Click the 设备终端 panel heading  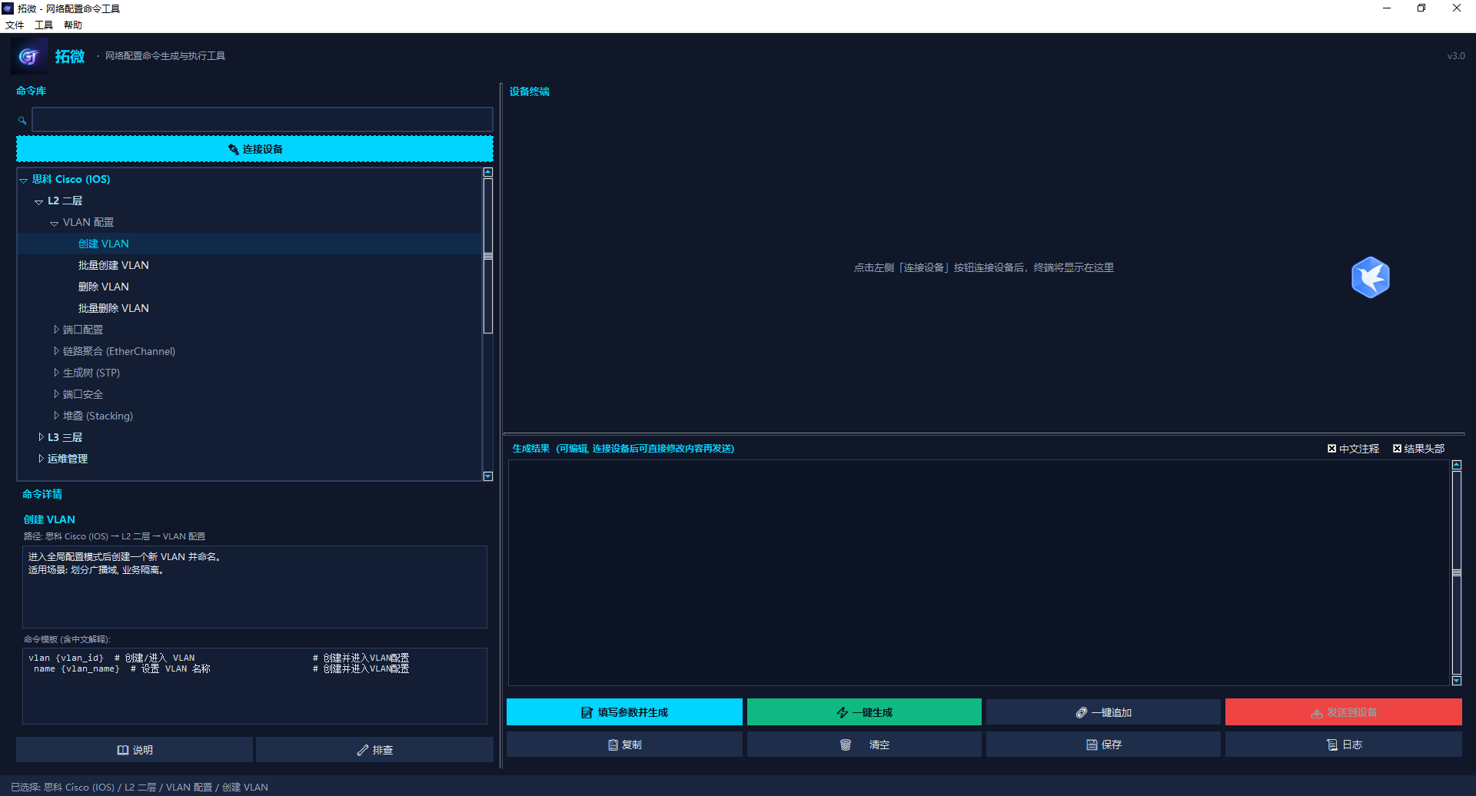click(x=530, y=91)
